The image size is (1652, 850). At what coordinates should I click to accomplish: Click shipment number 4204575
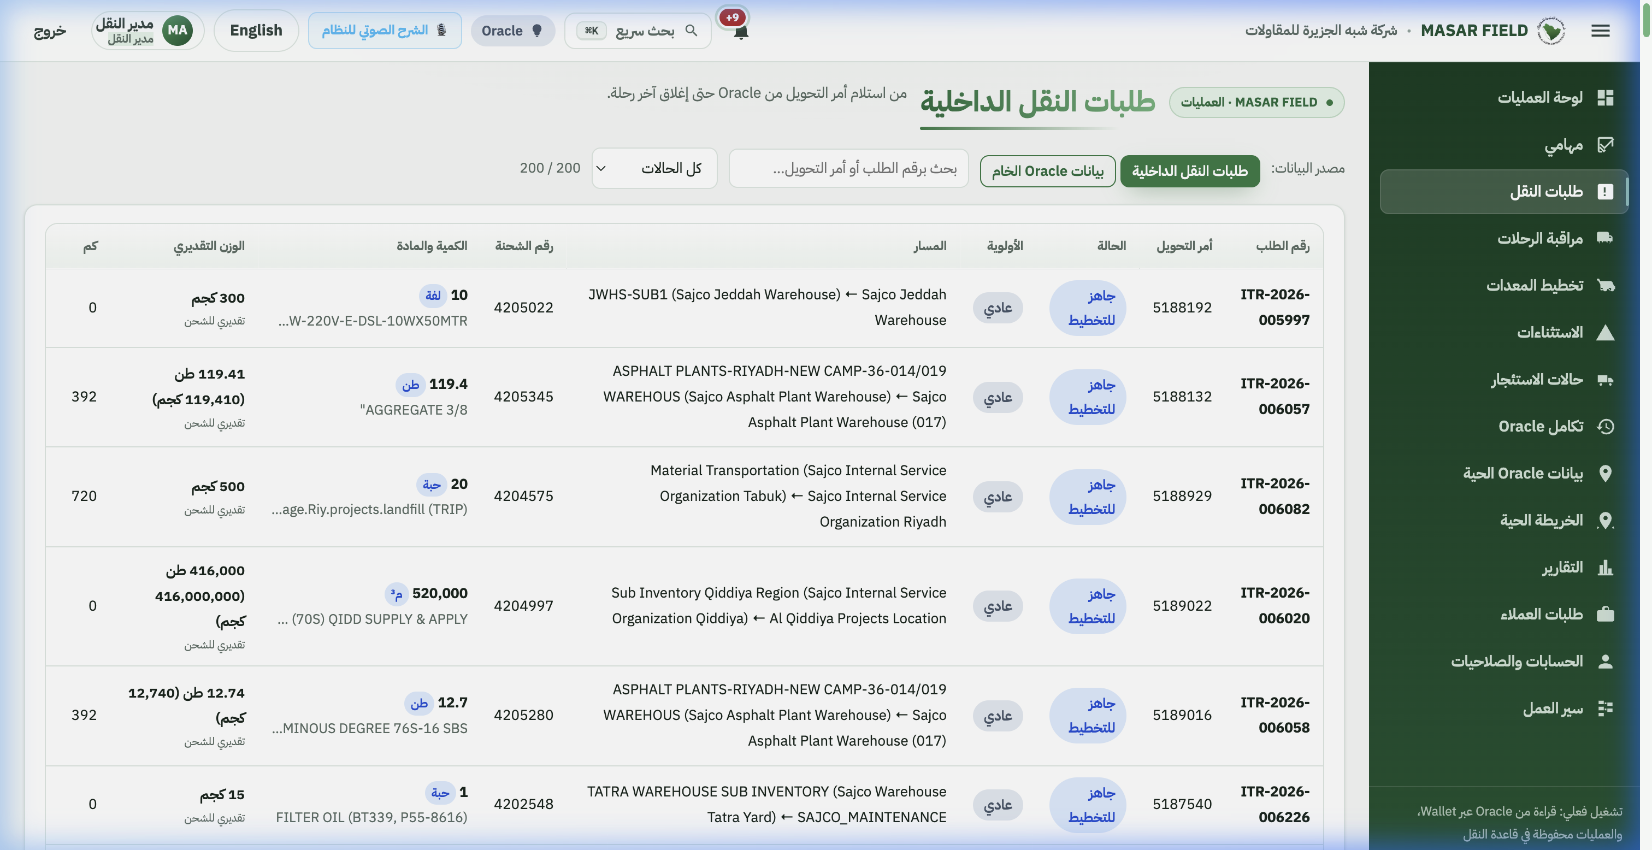coord(523,496)
